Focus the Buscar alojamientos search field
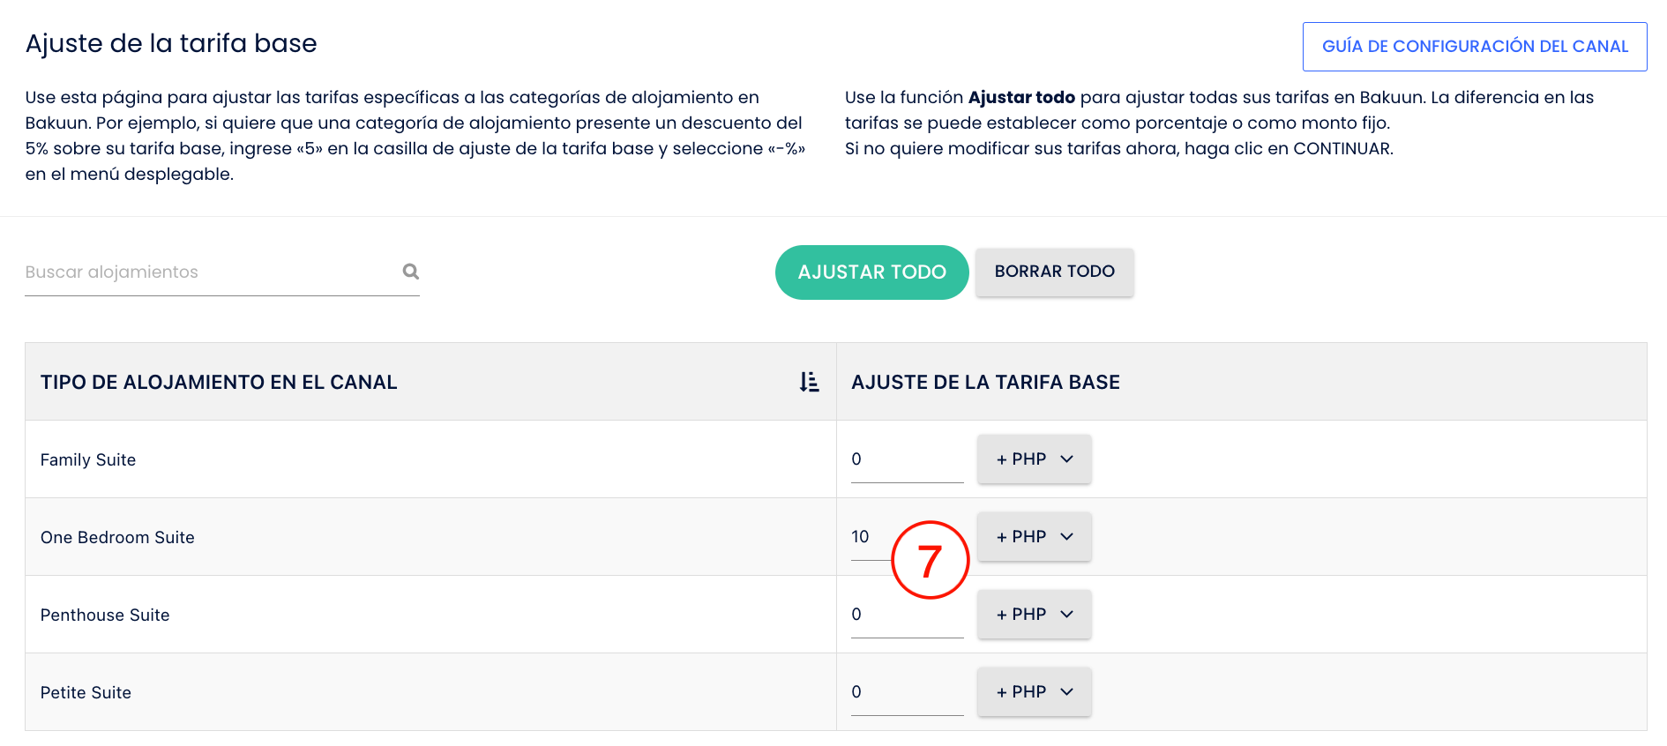This screenshot has height=746, width=1667. pyautogui.click(x=210, y=272)
